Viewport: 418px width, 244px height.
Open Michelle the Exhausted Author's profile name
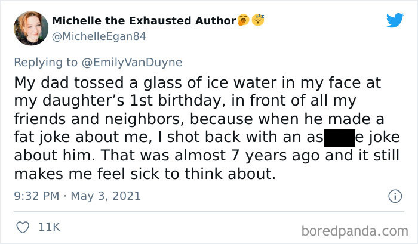coord(144,21)
